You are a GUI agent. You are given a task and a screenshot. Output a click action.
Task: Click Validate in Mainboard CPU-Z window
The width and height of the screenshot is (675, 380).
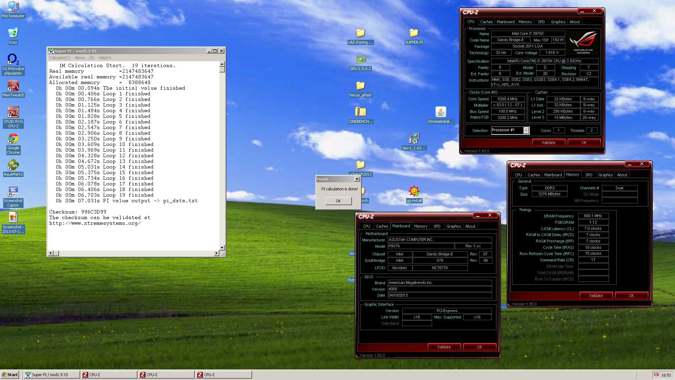444,347
